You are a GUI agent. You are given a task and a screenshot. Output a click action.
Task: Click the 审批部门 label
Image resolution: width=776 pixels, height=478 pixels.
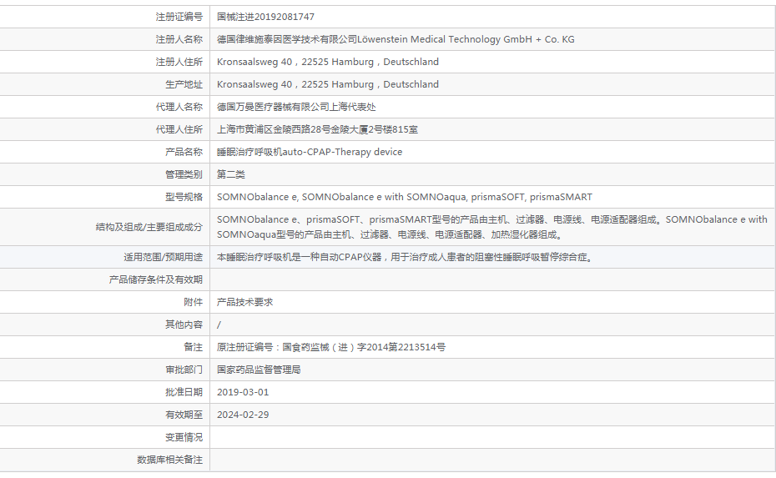(x=184, y=370)
